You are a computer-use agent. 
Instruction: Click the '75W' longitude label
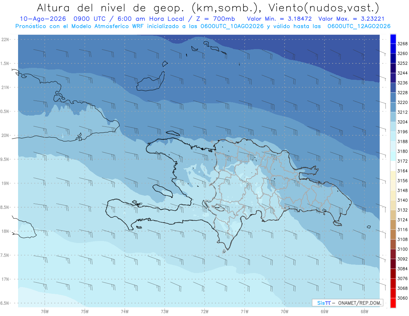point(85,312)
